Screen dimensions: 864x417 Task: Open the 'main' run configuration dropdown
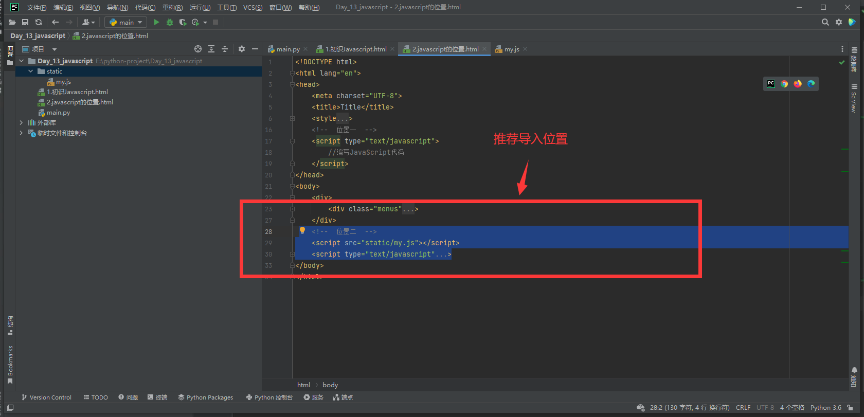[x=126, y=22]
